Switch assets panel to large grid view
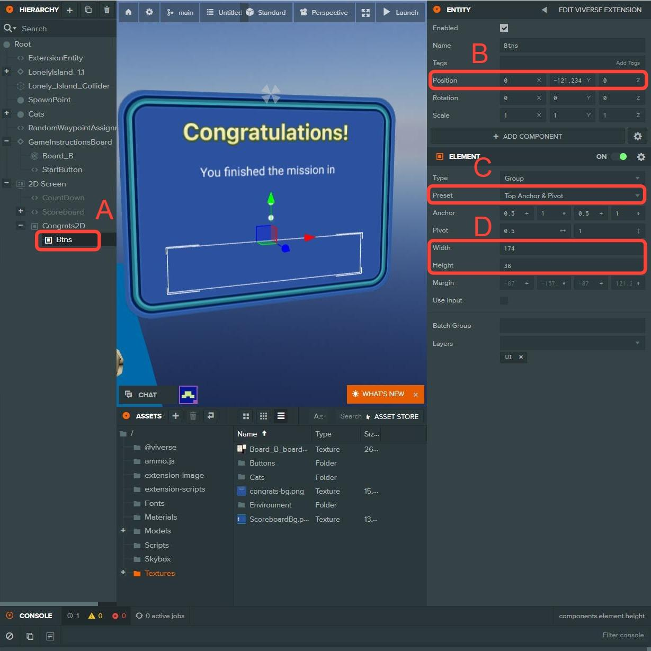Screen dimensions: 651x651 pyautogui.click(x=246, y=416)
